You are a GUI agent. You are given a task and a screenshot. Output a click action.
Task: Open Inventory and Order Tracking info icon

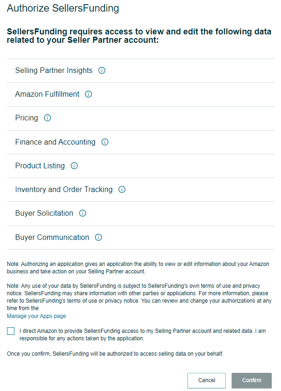point(122,190)
